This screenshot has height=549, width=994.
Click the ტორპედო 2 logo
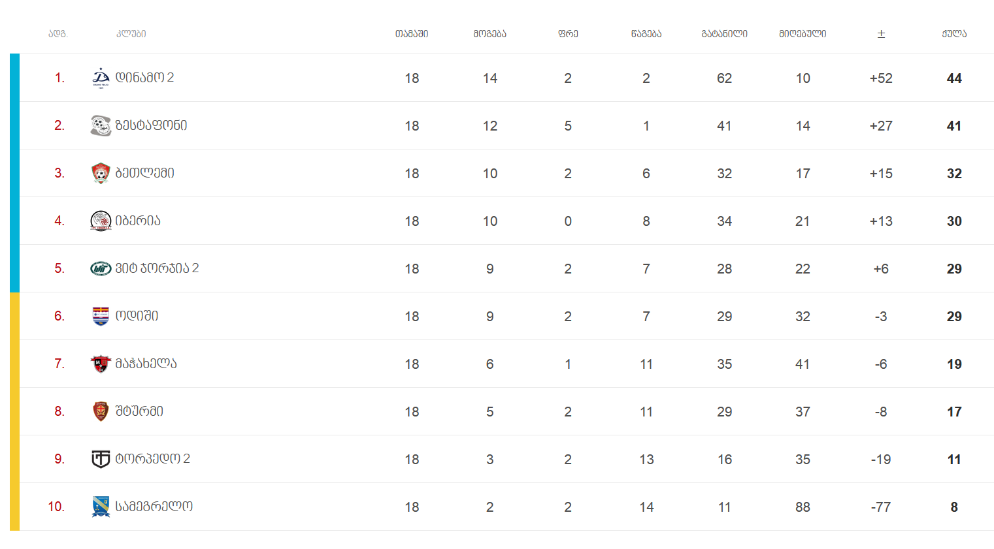click(101, 459)
